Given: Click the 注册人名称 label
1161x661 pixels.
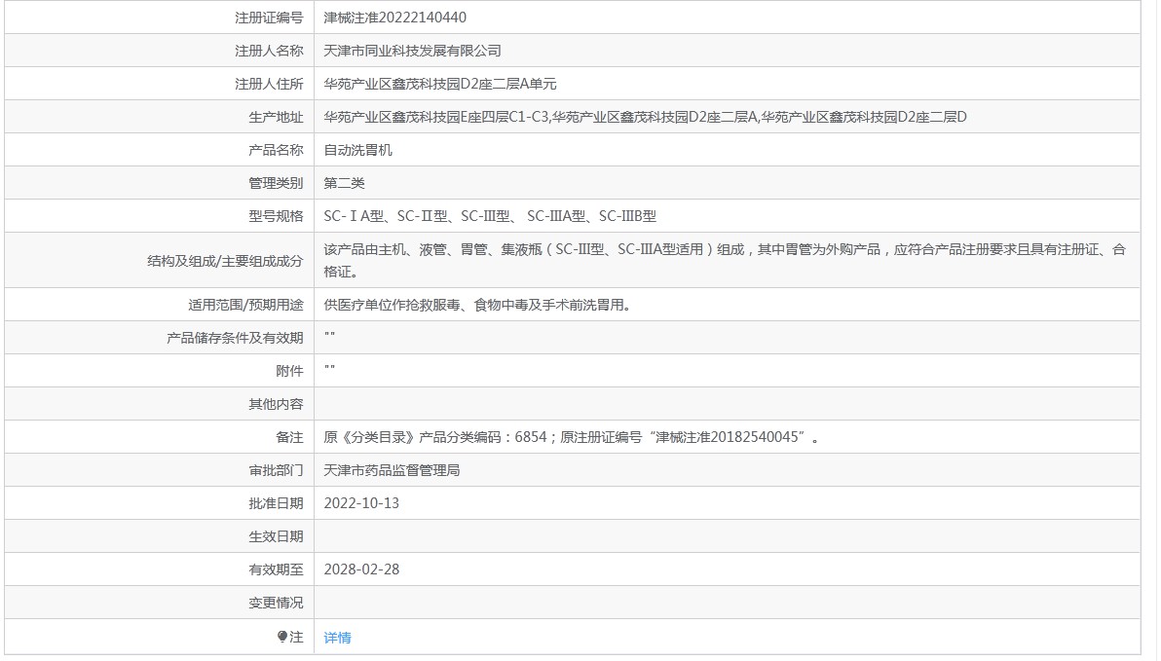Looking at the screenshot, I should [269, 51].
